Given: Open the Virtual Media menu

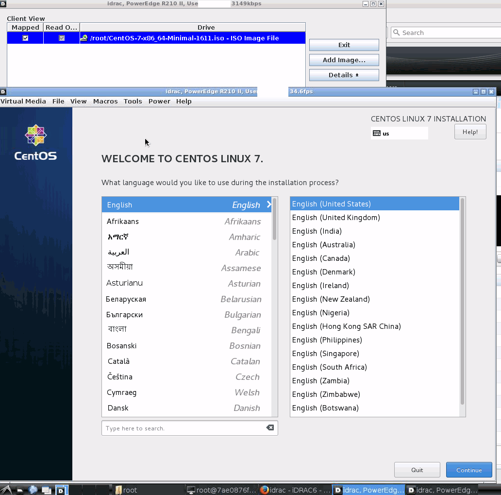Looking at the screenshot, I should pos(23,102).
